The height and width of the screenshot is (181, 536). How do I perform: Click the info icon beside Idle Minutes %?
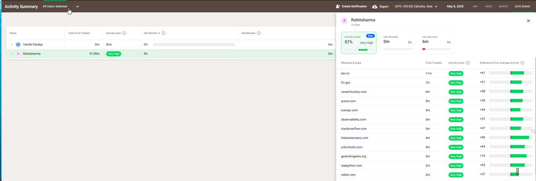pyautogui.click(x=163, y=33)
